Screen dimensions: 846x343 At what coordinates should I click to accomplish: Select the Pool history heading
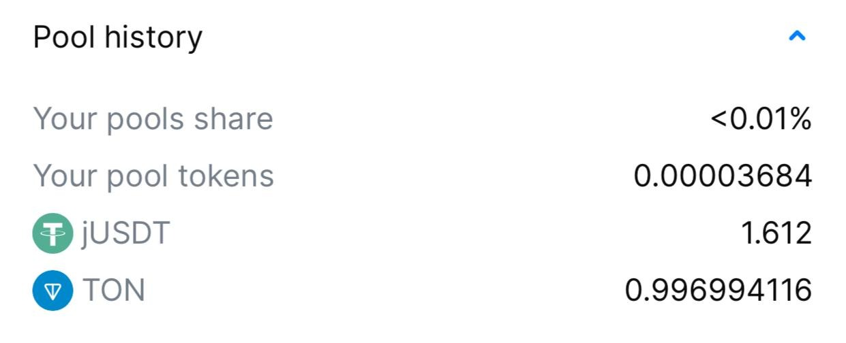coord(117,37)
